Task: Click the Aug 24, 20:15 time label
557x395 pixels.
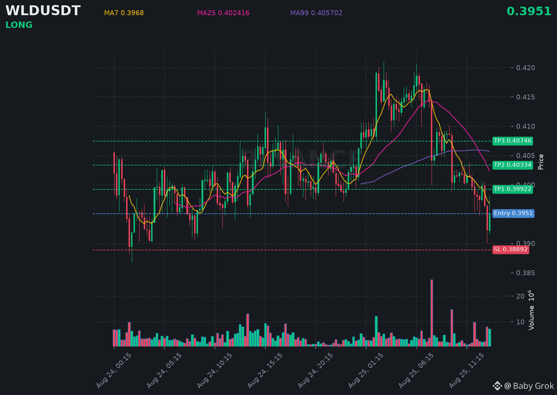Action: [315, 370]
